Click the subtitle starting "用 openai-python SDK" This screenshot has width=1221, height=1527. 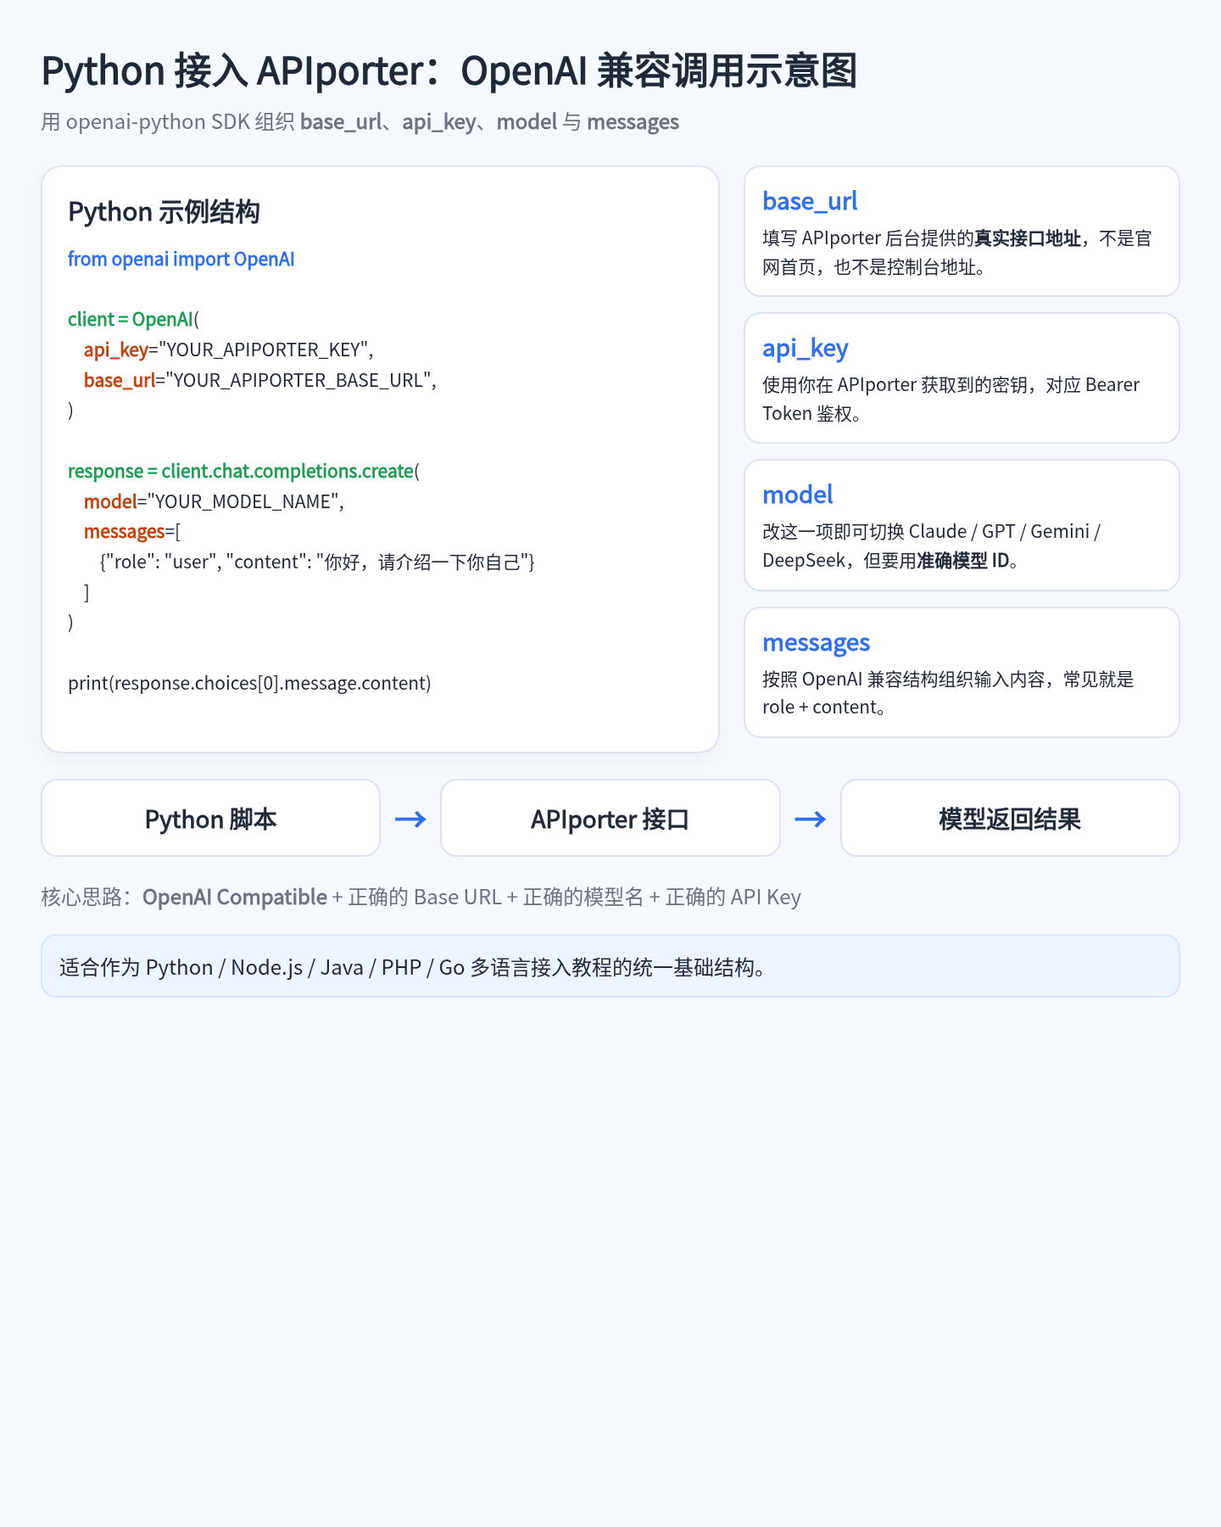point(360,122)
